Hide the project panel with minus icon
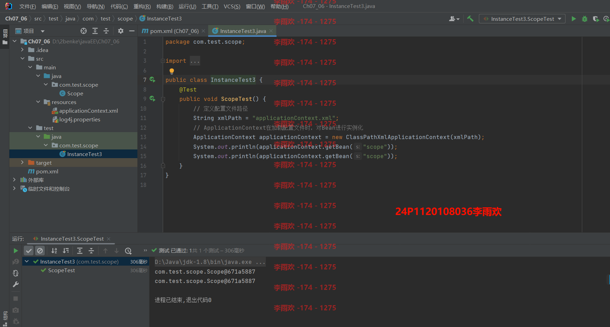610x327 pixels. pos(132,31)
